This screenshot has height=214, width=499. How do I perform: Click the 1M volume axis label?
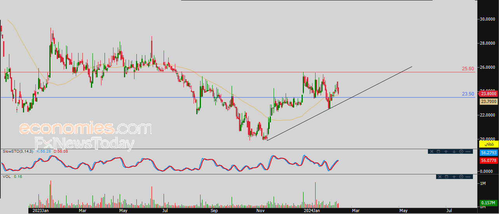pos(482,183)
